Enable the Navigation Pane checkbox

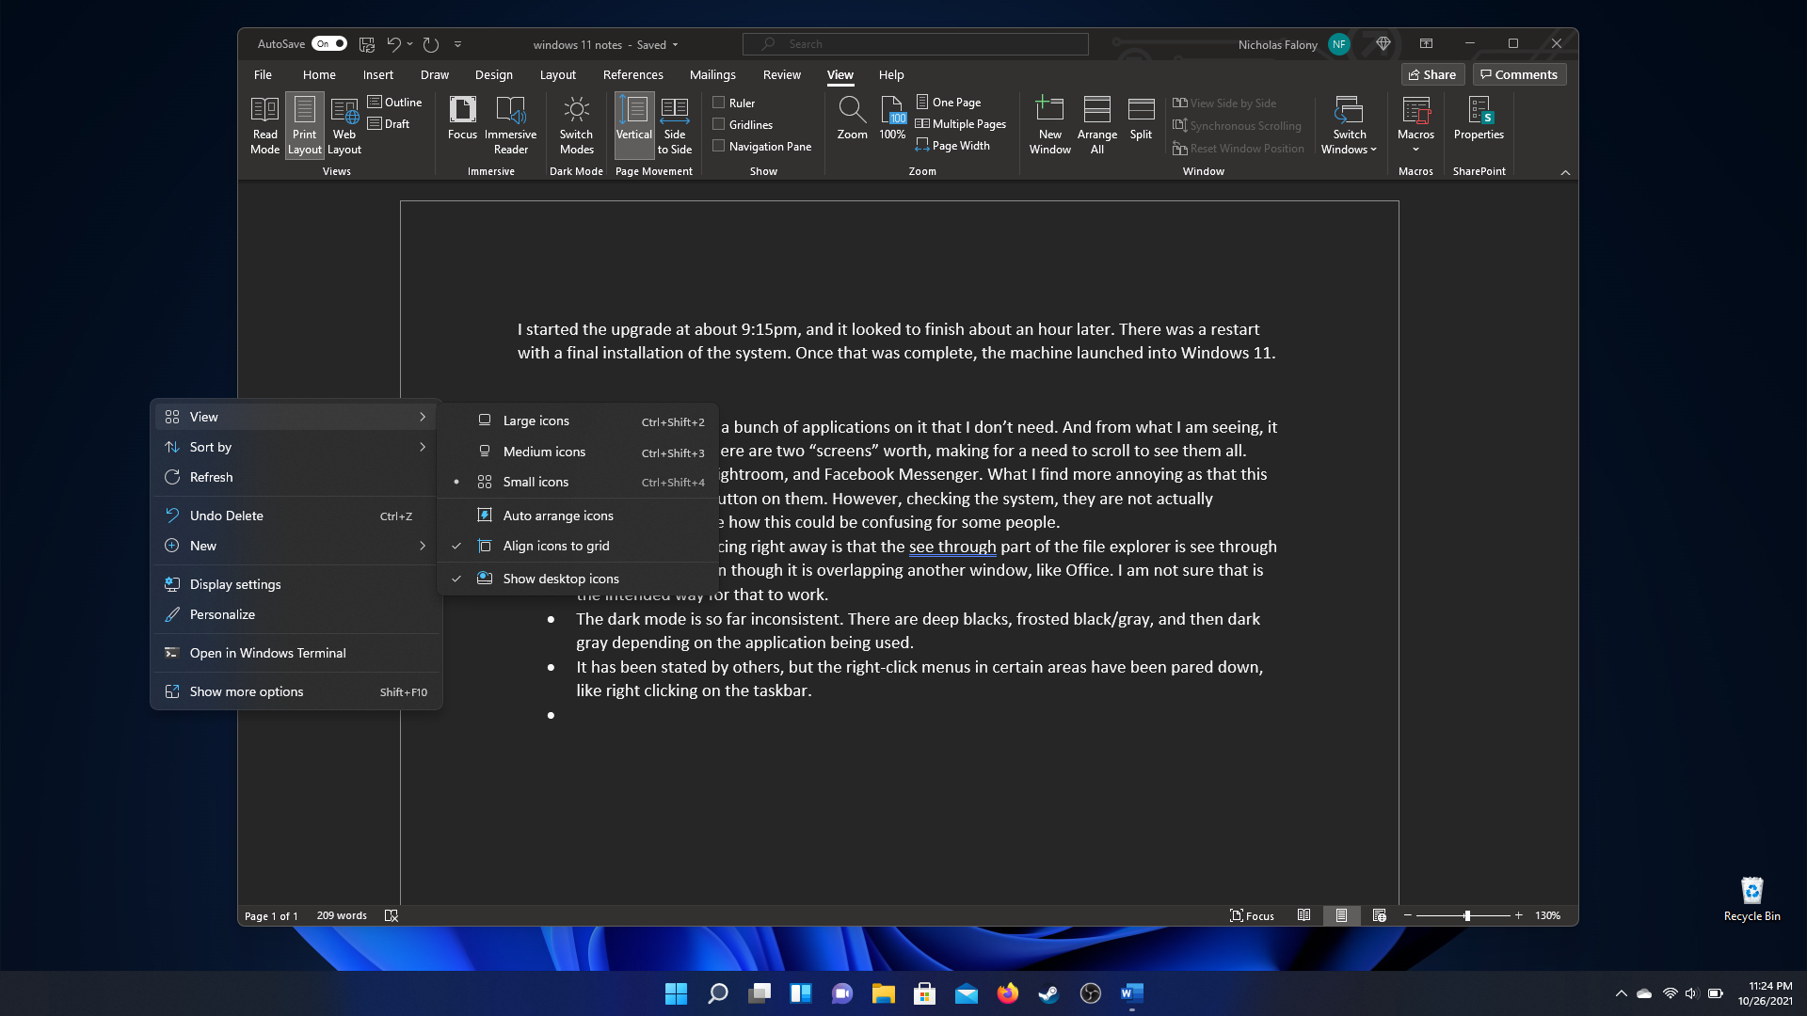click(719, 146)
